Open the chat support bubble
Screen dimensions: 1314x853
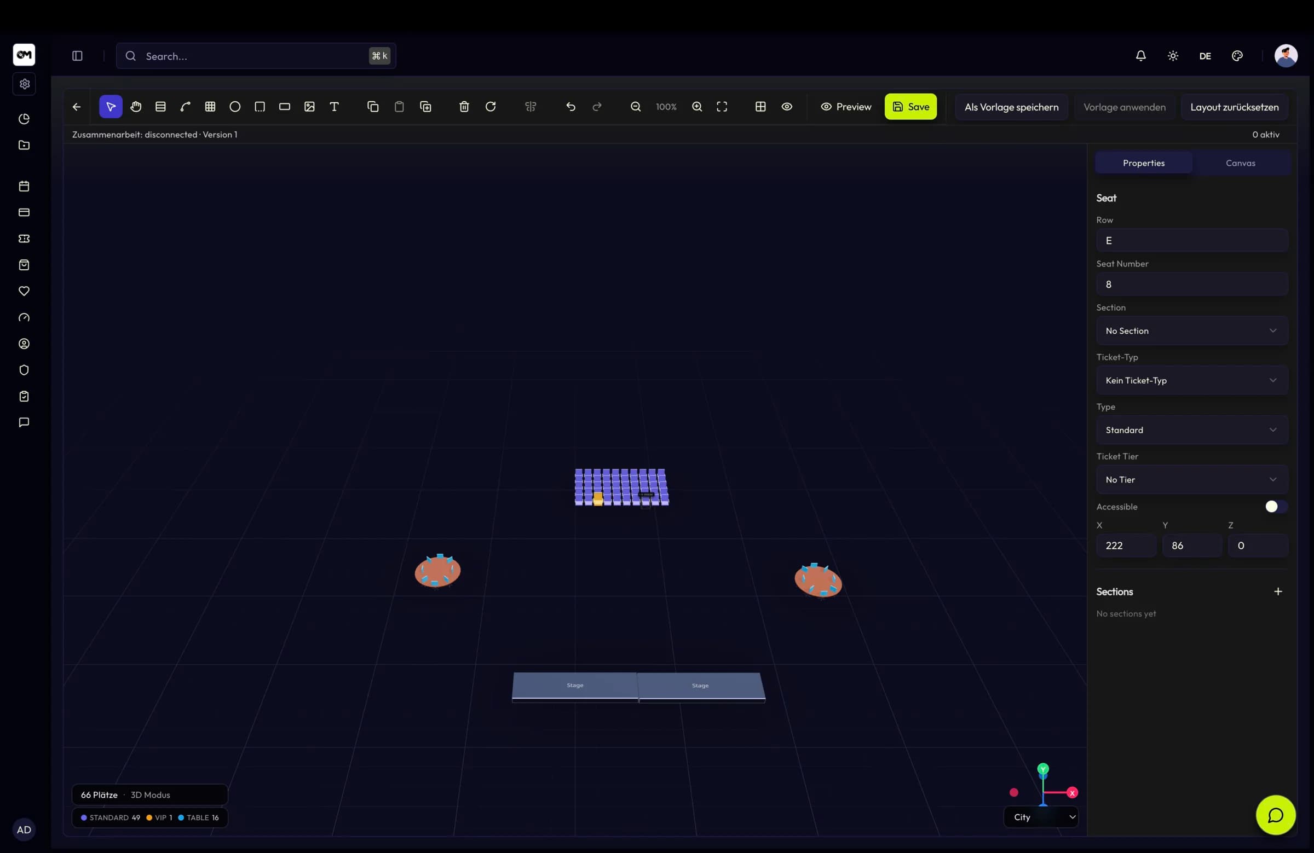click(x=1275, y=815)
